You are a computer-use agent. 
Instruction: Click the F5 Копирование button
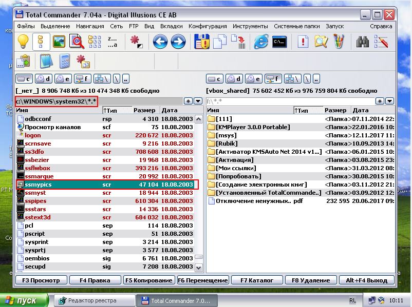pos(149,280)
